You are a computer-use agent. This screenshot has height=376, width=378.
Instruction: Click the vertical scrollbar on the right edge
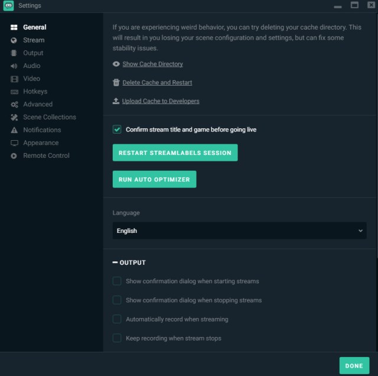click(x=377, y=135)
